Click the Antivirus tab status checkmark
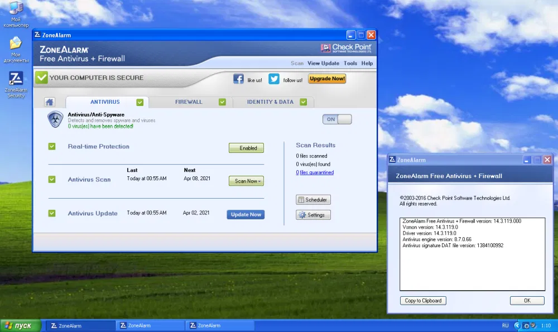 pos(140,102)
